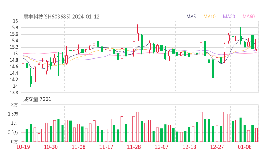This screenshot has height=155, width=262.
Task: Click the 14.4 price axis label
Action: point(14,73)
